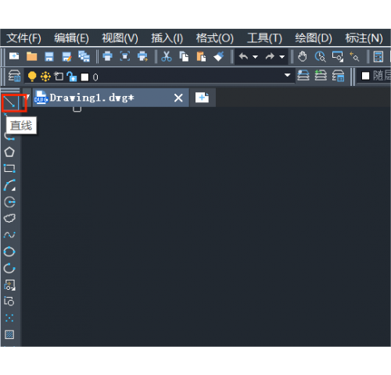The image size is (391, 375).
Task: Click the white layer color swatch
Action: click(x=84, y=77)
